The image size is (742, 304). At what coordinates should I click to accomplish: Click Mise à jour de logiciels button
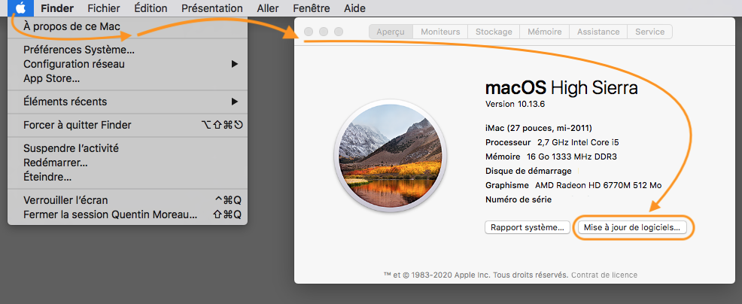(631, 226)
